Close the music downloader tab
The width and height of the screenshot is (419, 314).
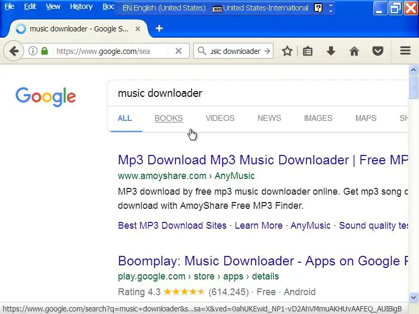138,29
